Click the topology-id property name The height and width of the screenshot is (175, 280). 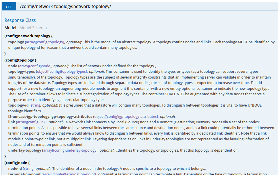click(18, 105)
